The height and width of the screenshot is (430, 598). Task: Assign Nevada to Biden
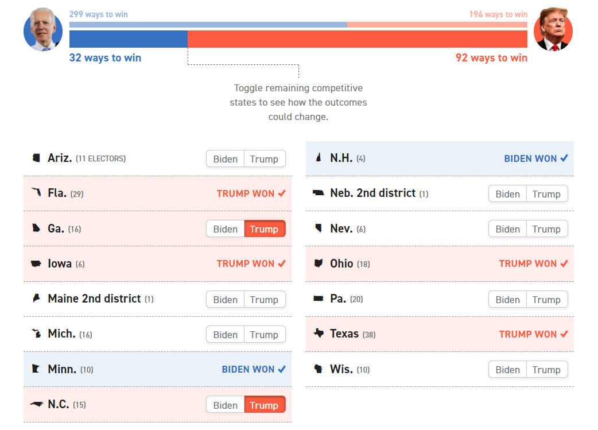508,229
